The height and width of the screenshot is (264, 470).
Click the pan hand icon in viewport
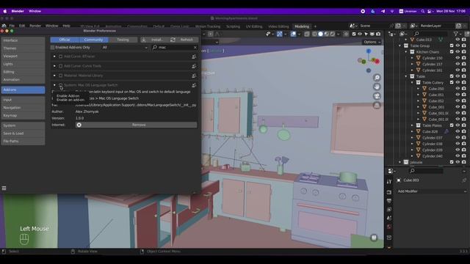[x=377, y=87]
